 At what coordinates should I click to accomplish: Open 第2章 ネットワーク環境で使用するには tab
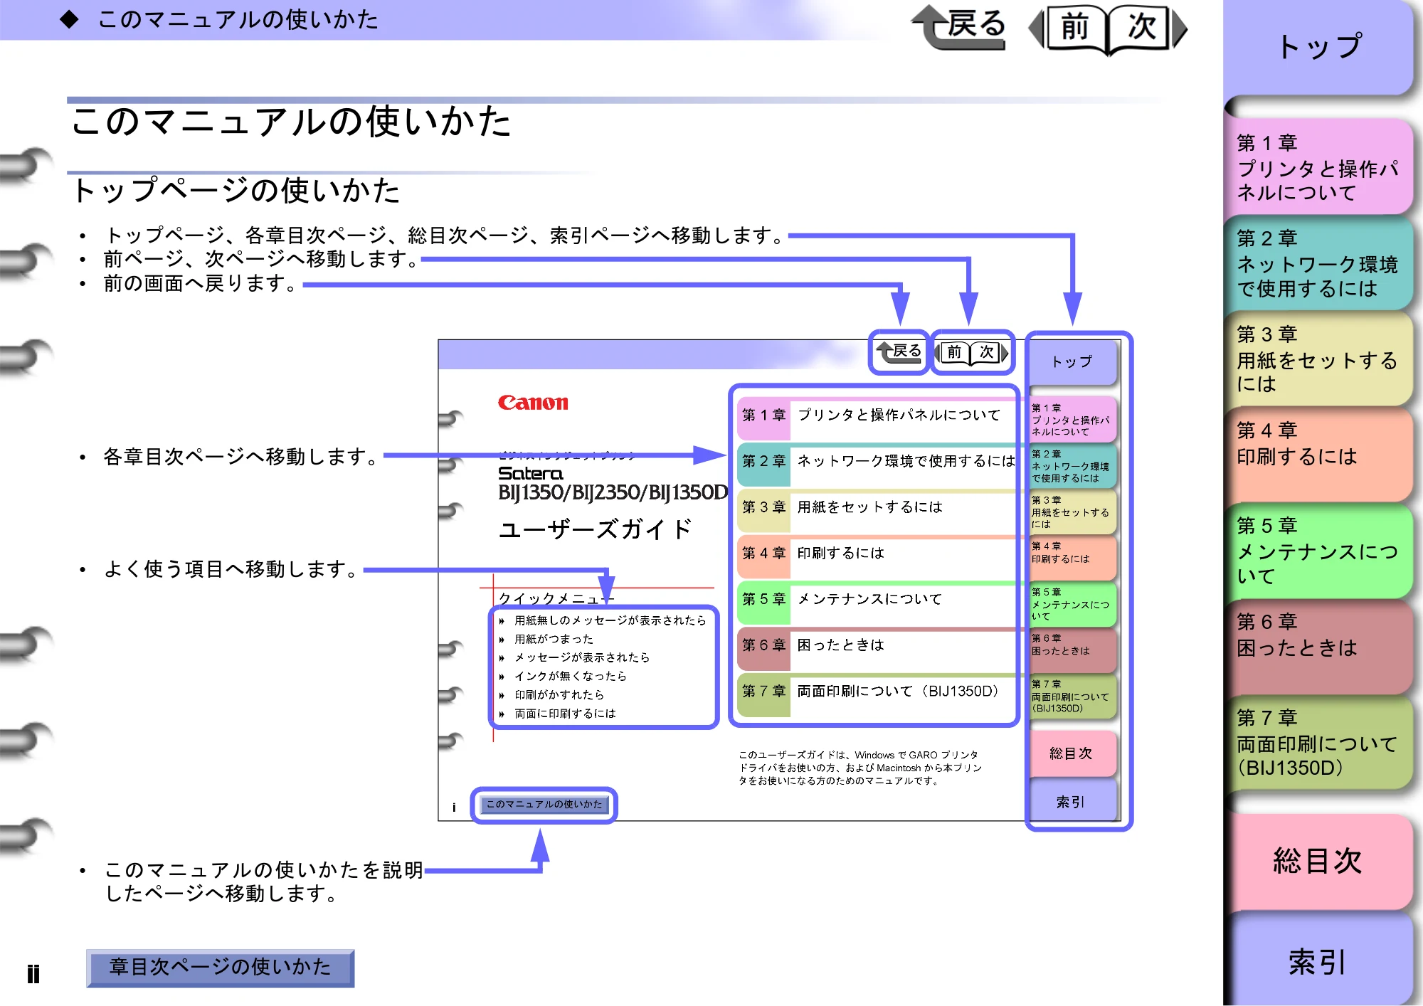tap(1318, 263)
